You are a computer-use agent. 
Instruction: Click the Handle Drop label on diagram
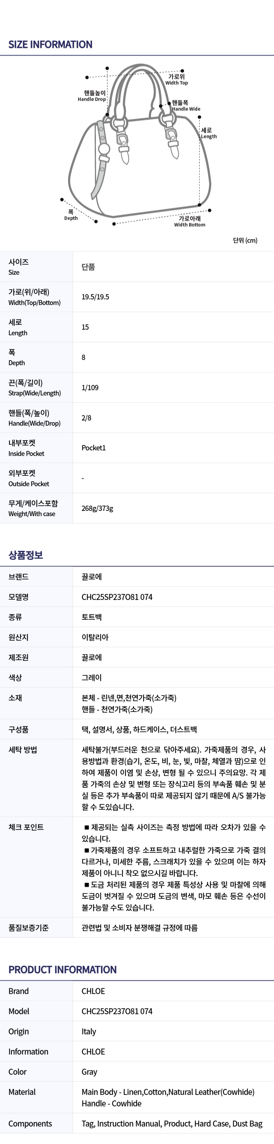point(92,96)
